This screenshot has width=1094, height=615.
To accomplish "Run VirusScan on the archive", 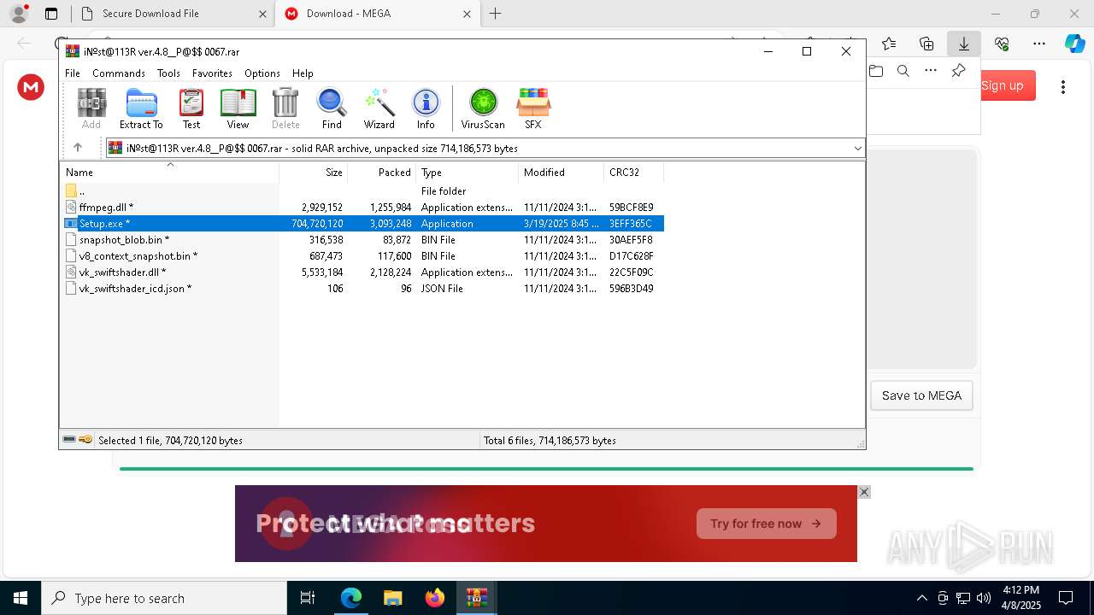I will (x=483, y=108).
